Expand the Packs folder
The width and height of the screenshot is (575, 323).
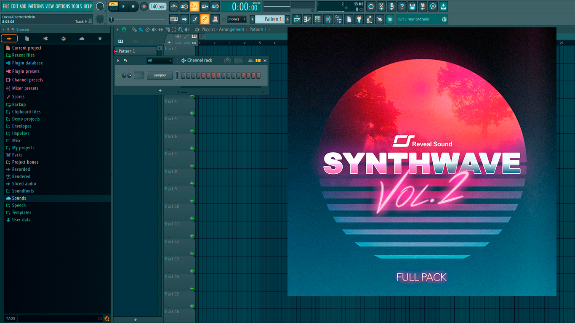pos(17,155)
